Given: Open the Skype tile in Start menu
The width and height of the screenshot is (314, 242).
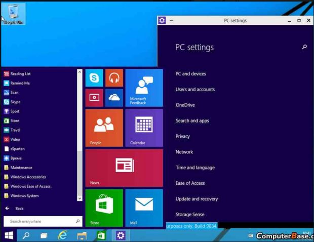Looking at the screenshot, I should point(94,77).
